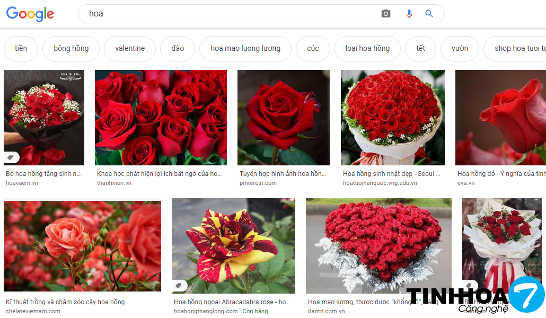
Task: Select the "bông hồng" suggestion chip
Action: pyautogui.click(x=71, y=49)
